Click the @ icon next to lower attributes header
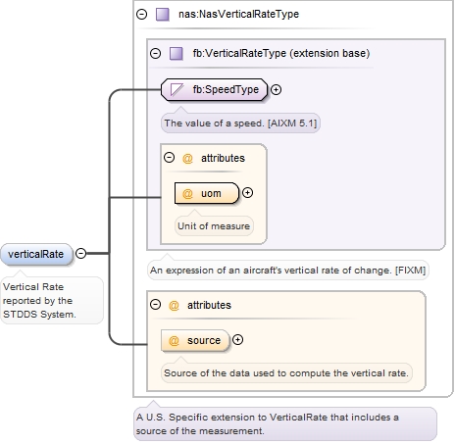 (174, 305)
